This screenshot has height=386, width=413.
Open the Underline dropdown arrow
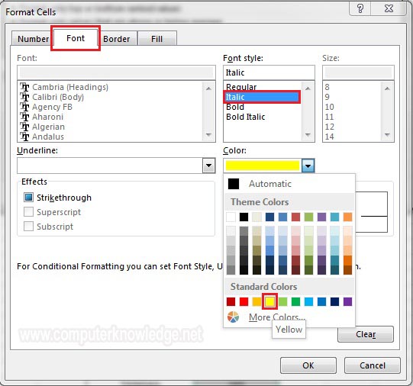click(208, 166)
